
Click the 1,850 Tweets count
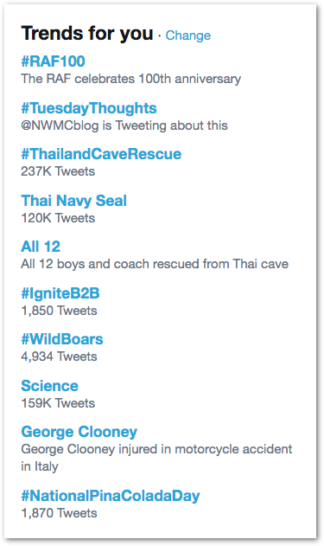(x=59, y=311)
